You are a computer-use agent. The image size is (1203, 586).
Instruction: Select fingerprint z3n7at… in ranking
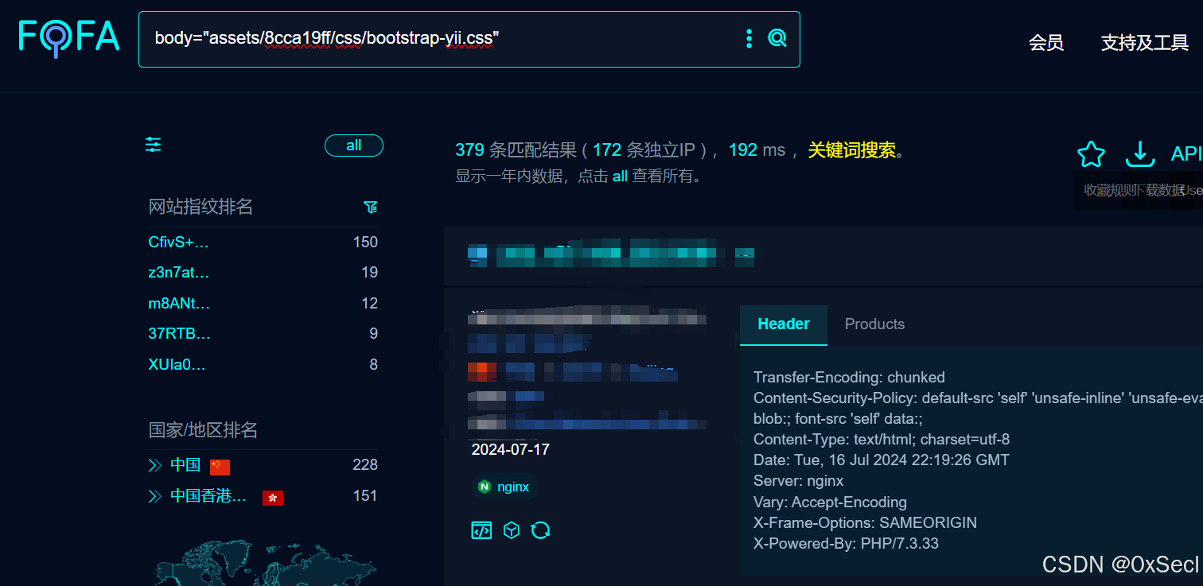178,273
